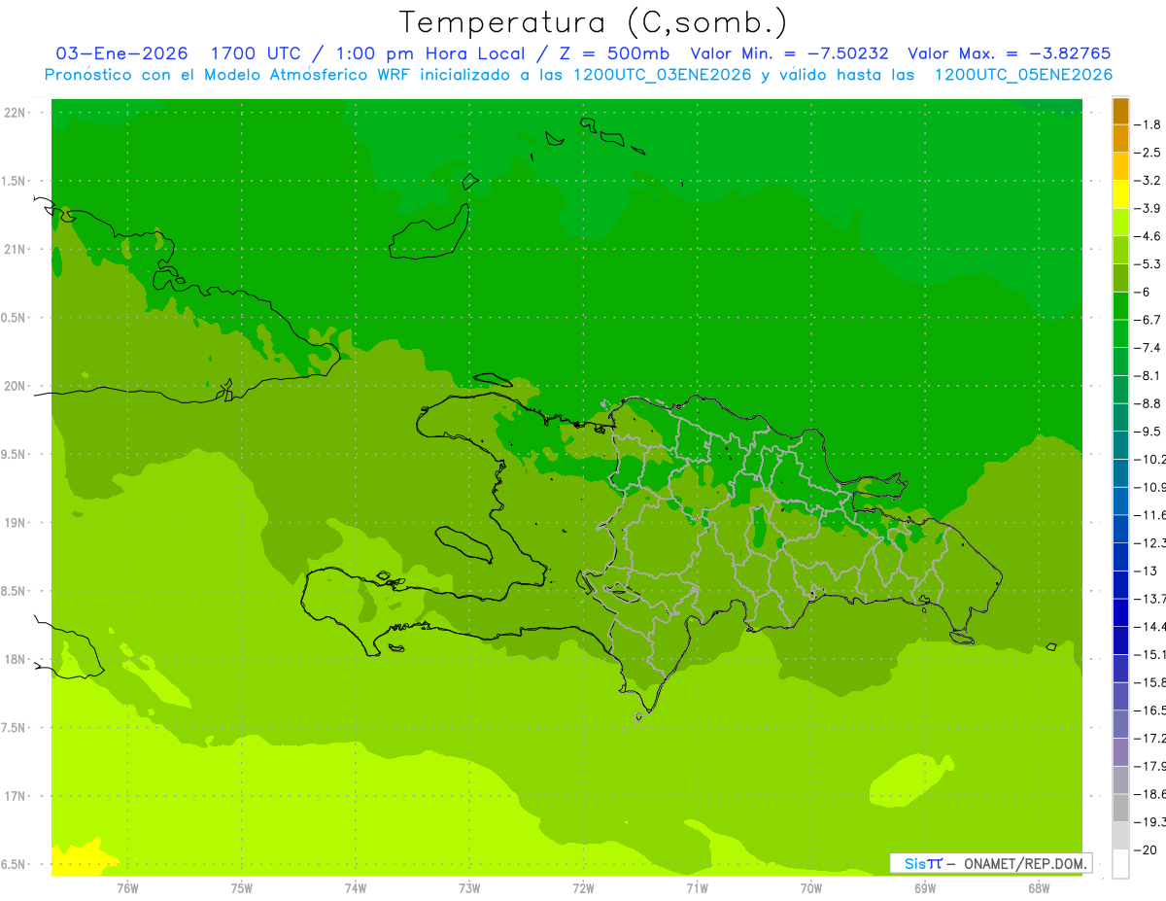
Task: Pick the gray swatch between -18.6 and -19.3
Action: [x=1120, y=808]
